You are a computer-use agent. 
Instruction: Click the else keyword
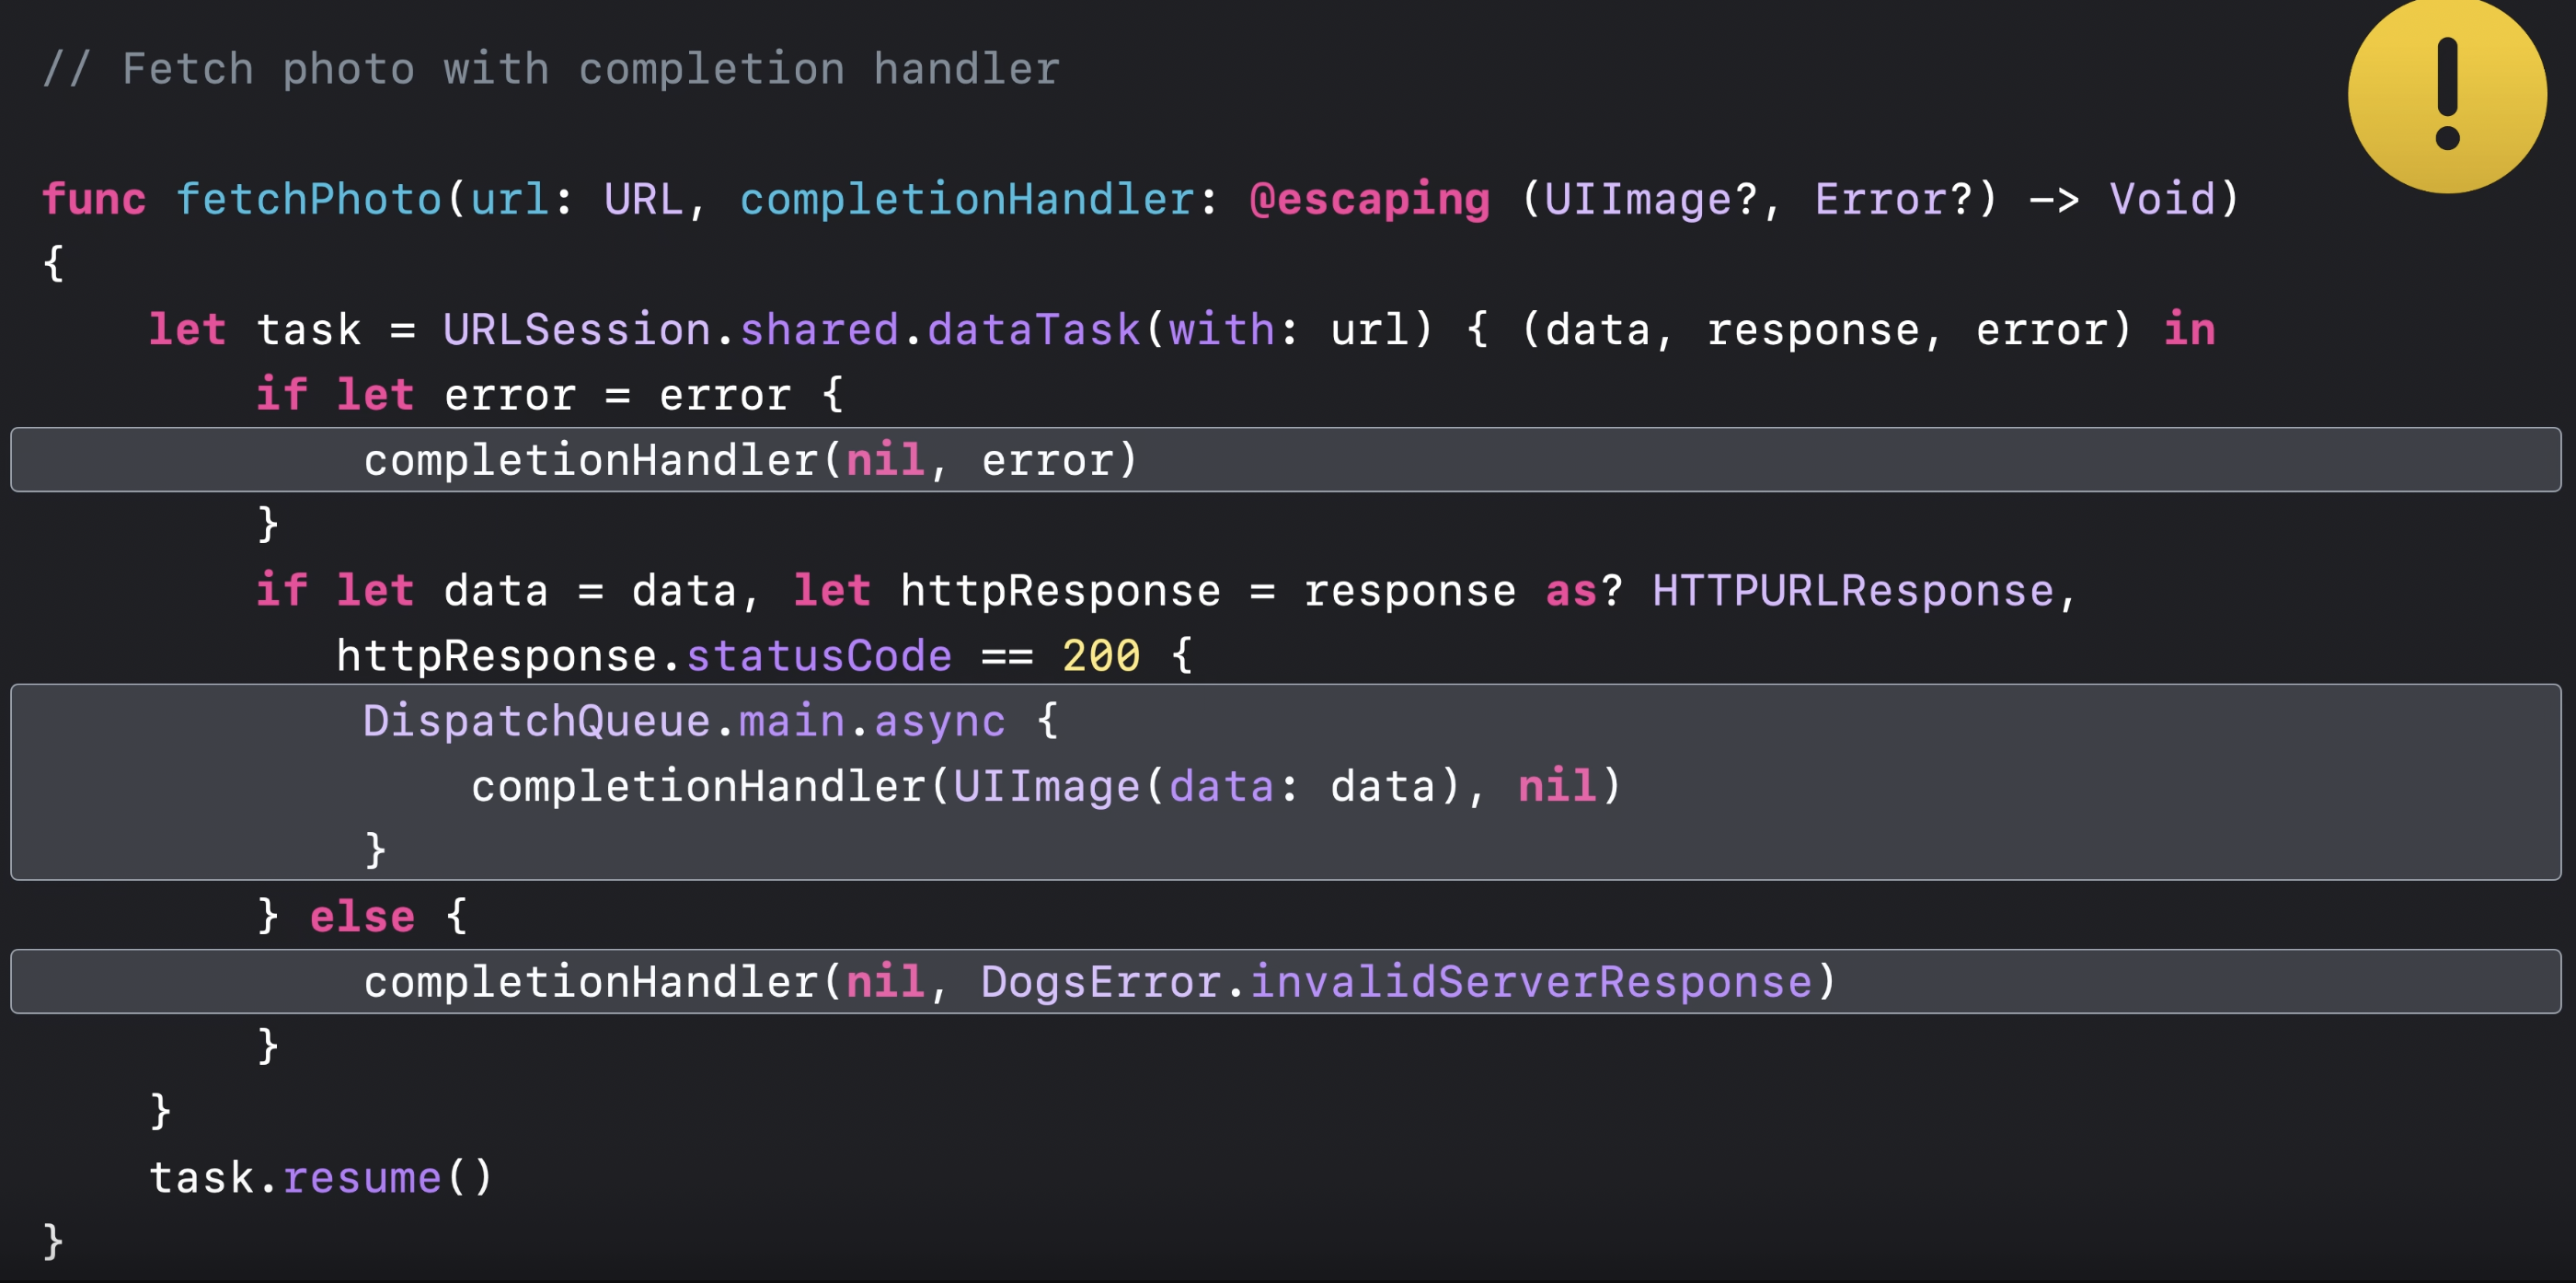(x=362, y=917)
